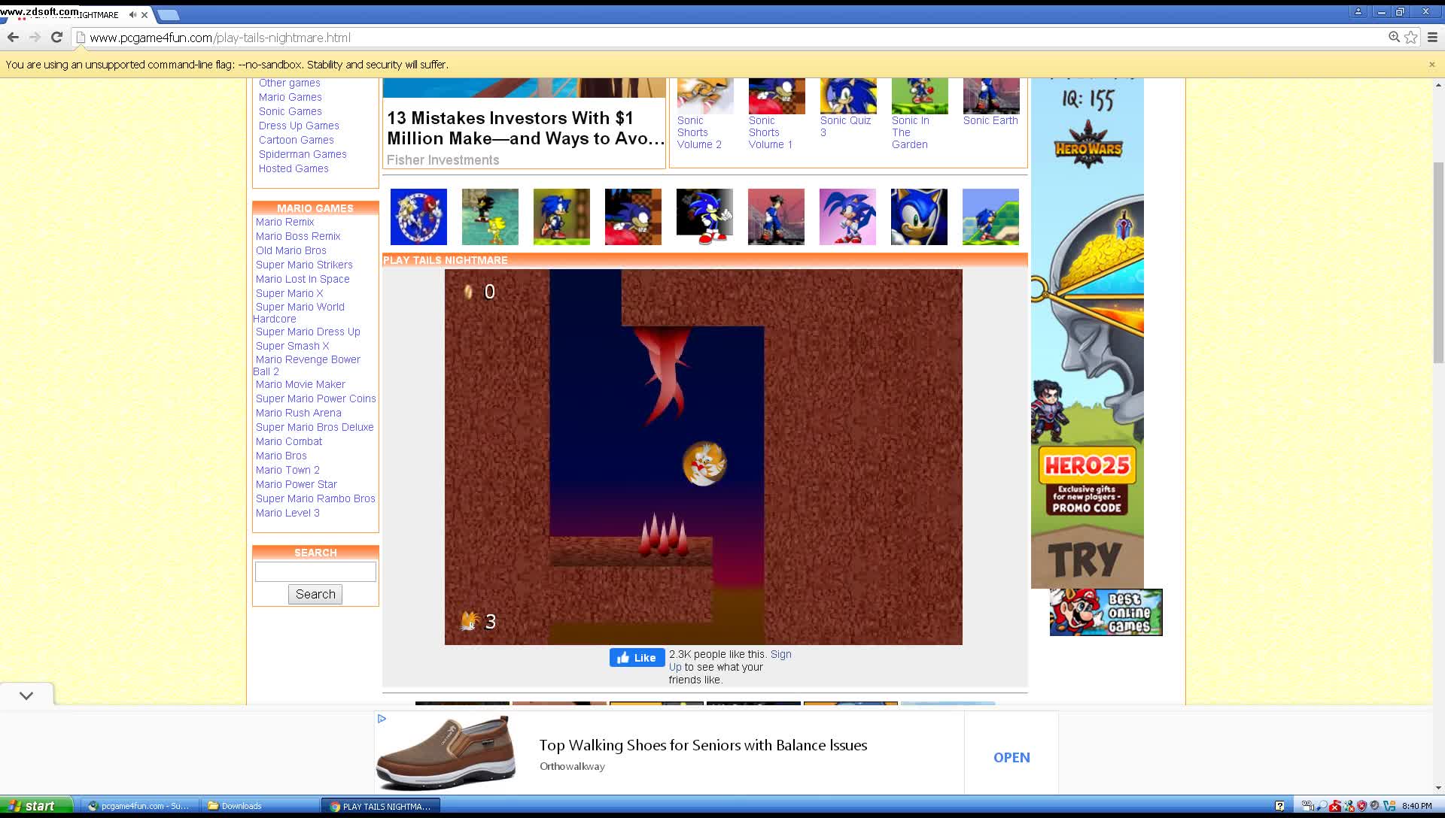Image resolution: width=1445 pixels, height=818 pixels.
Task: Click the sidebar search text field
Action: [x=315, y=572]
